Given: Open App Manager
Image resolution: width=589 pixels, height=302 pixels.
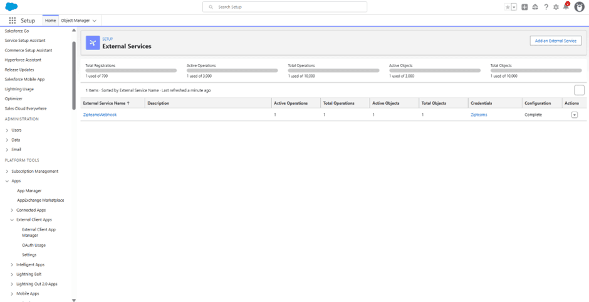Looking at the screenshot, I should (x=29, y=191).
